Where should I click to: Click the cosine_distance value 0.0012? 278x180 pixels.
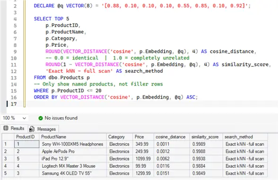click(172, 152)
